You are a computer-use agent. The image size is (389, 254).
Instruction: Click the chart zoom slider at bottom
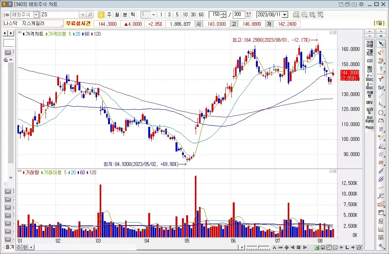point(258,248)
